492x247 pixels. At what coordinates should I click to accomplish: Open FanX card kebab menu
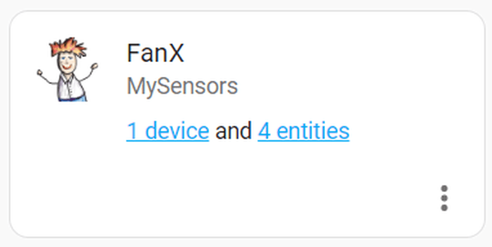click(444, 198)
